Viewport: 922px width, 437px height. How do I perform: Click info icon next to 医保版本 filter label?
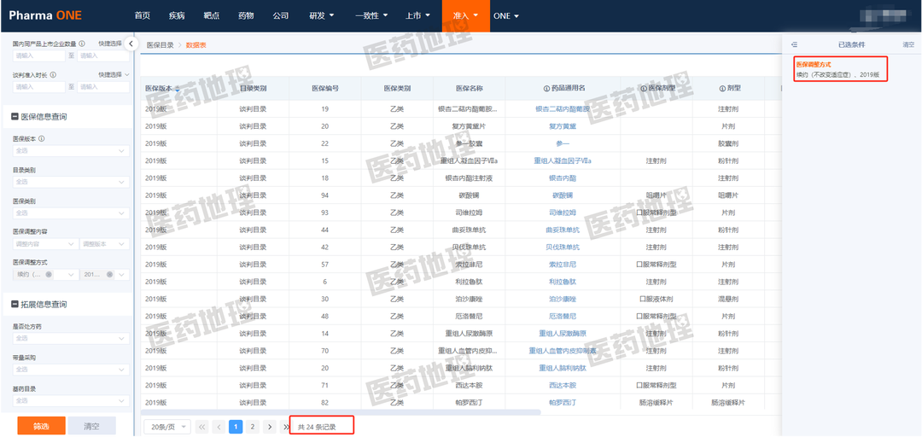tap(42, 138)
